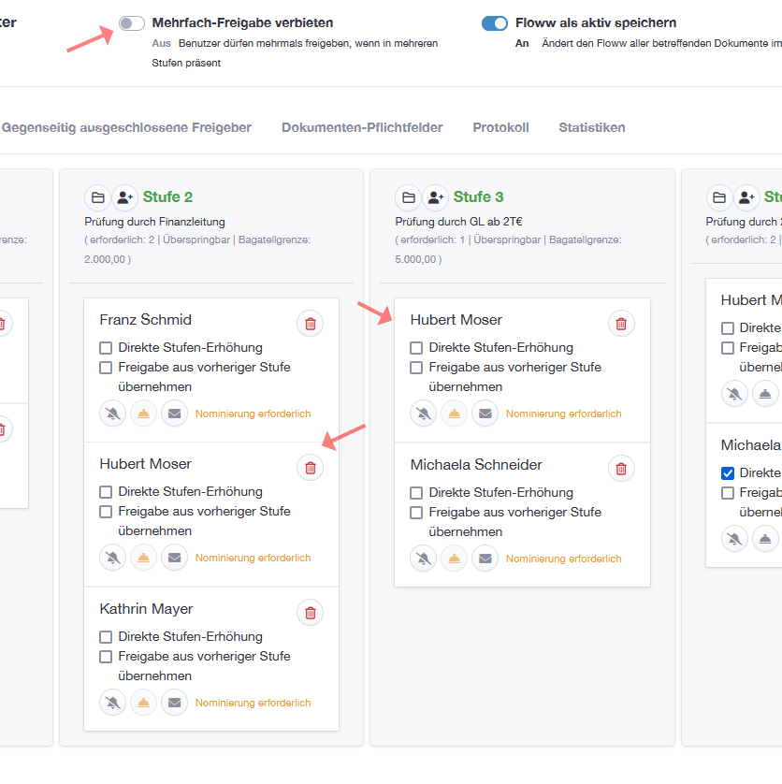Image resolution: width=782 pixels, height=784 pixels.
Task: Click muted bell icon for Michaela Schneider in Stufe 3
Action: coord(423,559)
